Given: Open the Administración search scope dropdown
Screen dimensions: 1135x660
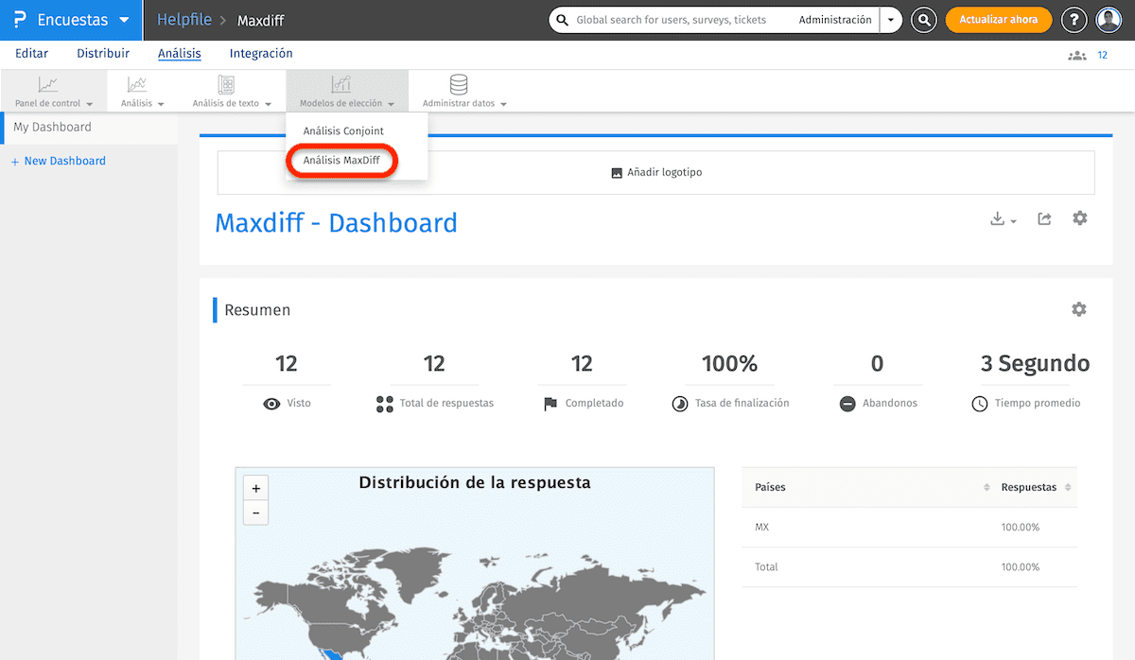Looking at the screenshot, I should (891, 20).
